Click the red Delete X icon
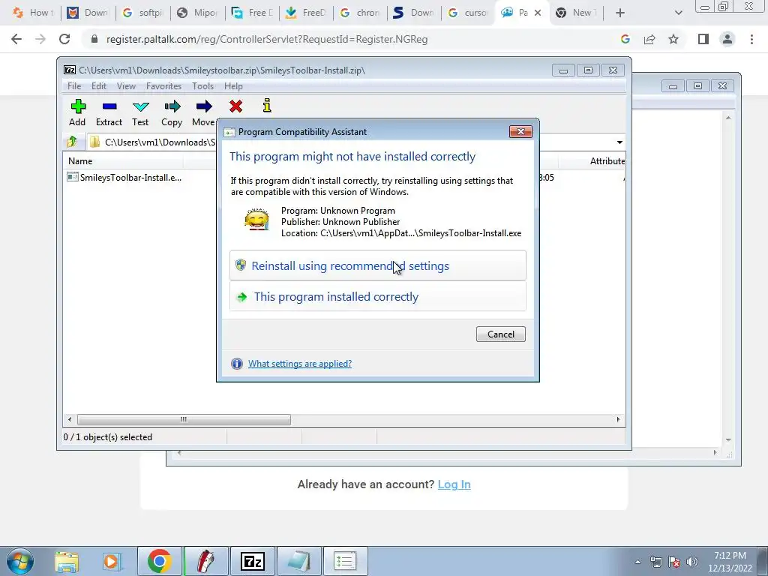This screenshot has width=768, height=576. tap(235, 106)
